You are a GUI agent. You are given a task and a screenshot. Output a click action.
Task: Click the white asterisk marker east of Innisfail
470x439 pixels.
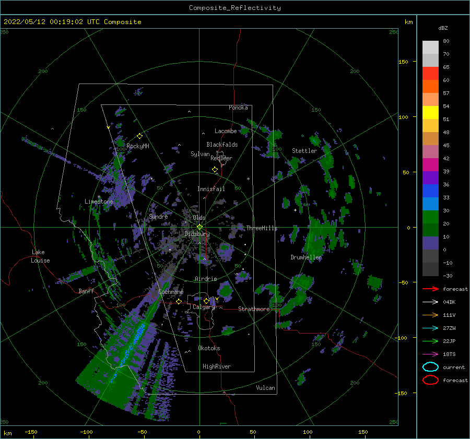click(248, 179)
